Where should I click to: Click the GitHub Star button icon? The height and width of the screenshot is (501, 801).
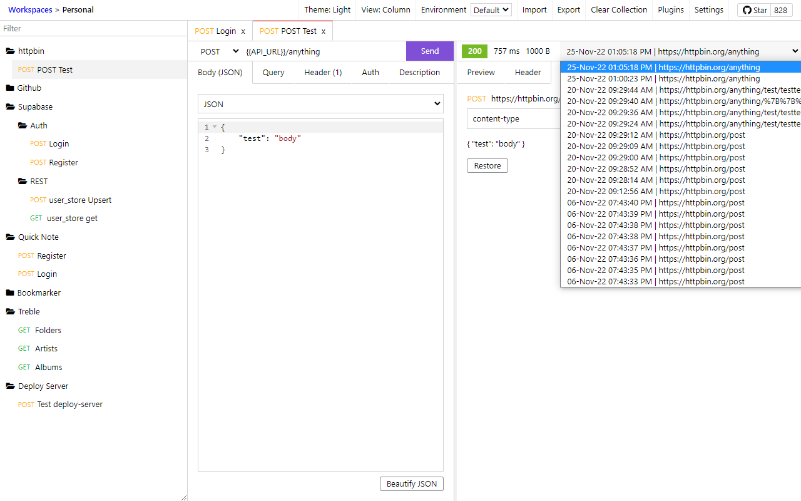point(747,10)
